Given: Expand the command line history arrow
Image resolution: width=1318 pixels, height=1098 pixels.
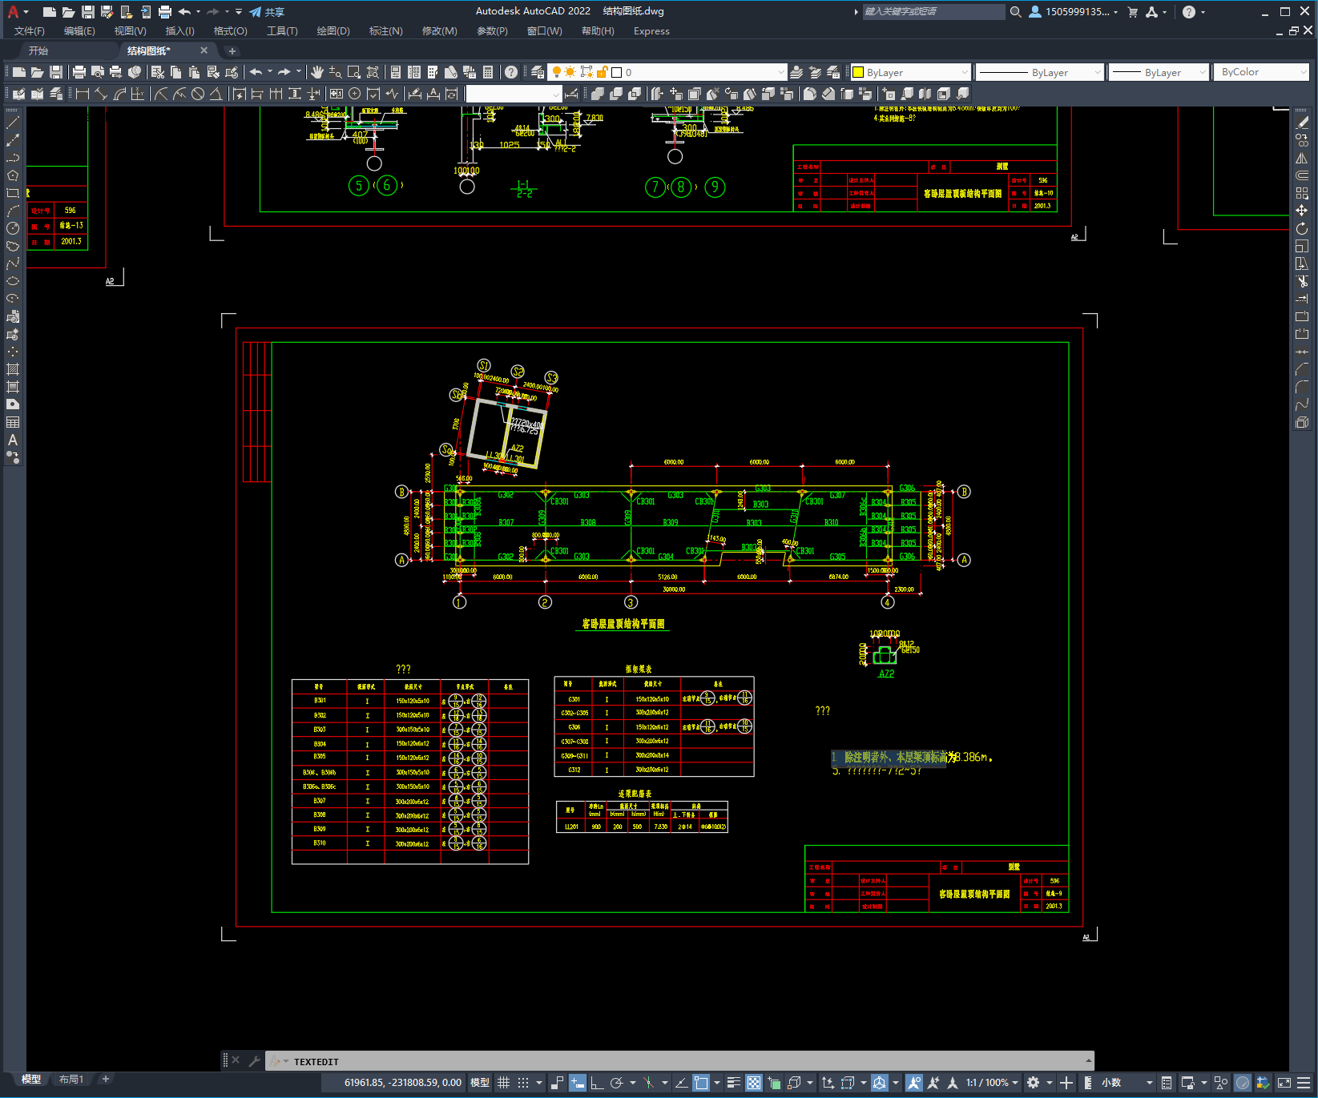Looking at the screenshot, I should pyautogui.click(x=1088, y=1061).
